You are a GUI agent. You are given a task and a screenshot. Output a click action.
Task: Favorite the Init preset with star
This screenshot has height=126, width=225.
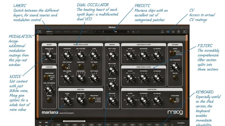point(128,32)
